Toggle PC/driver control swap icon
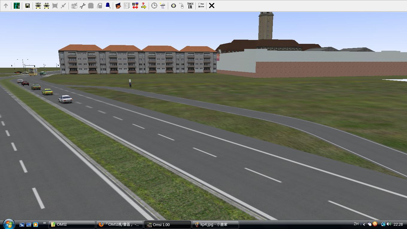 coord(135,5)
